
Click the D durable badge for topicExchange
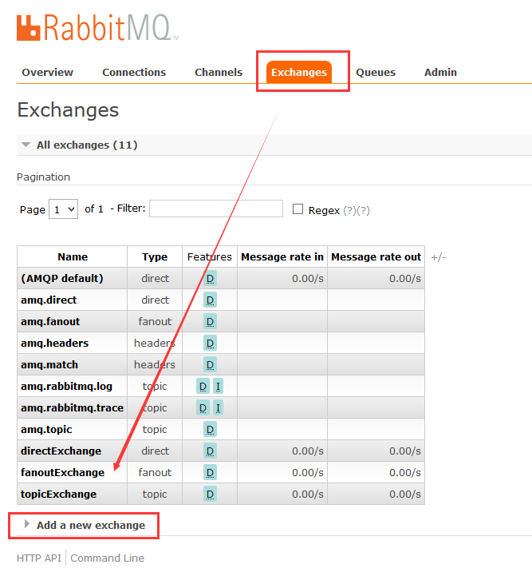click(210, 495)
